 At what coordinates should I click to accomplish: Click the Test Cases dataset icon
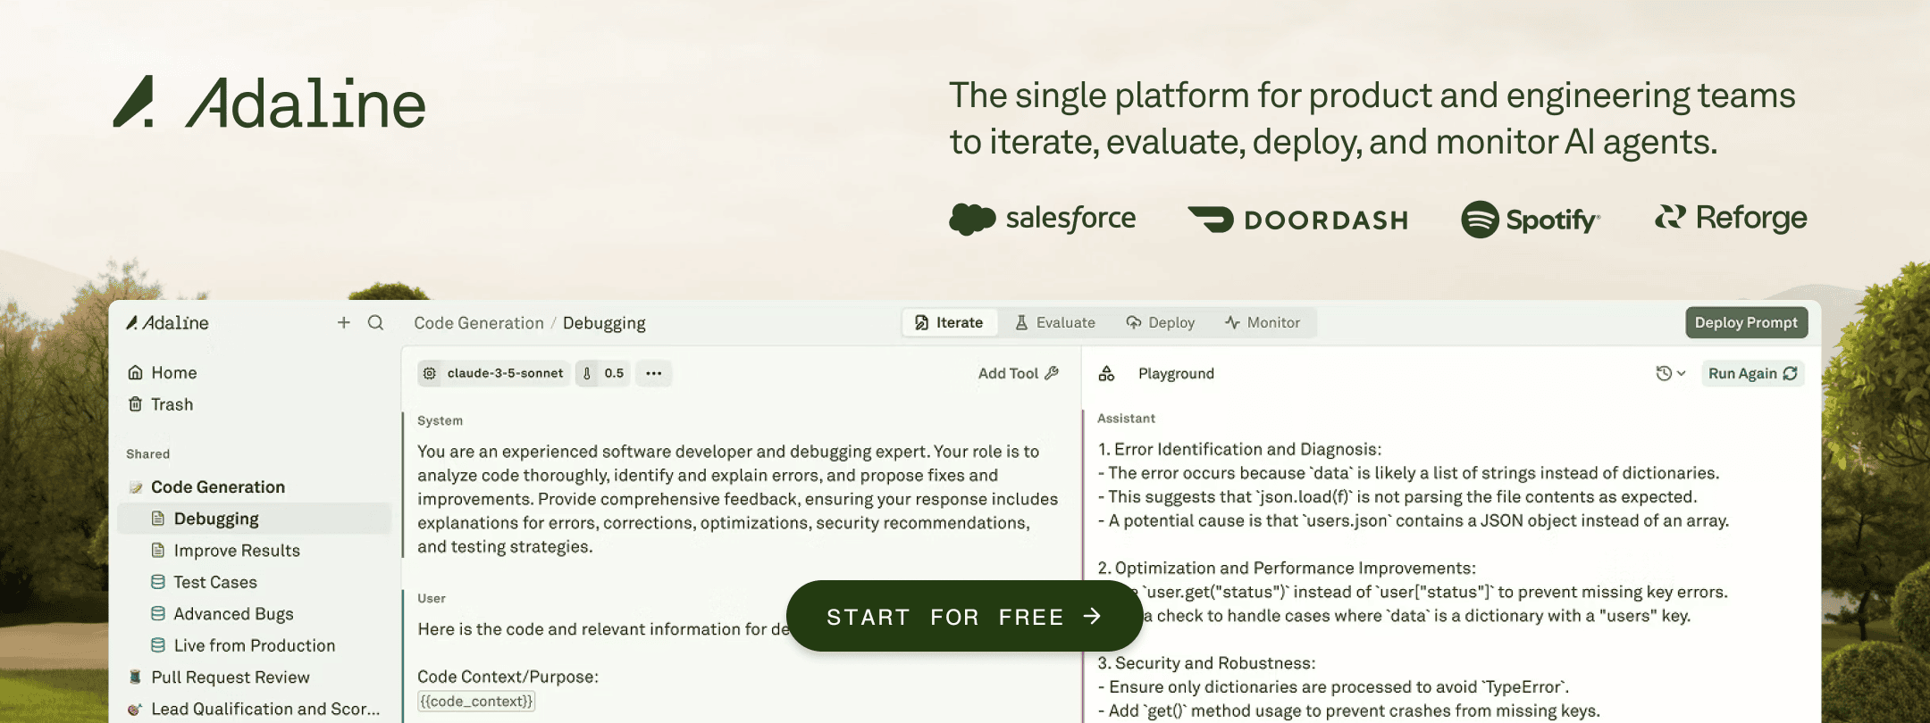(158, 582)
